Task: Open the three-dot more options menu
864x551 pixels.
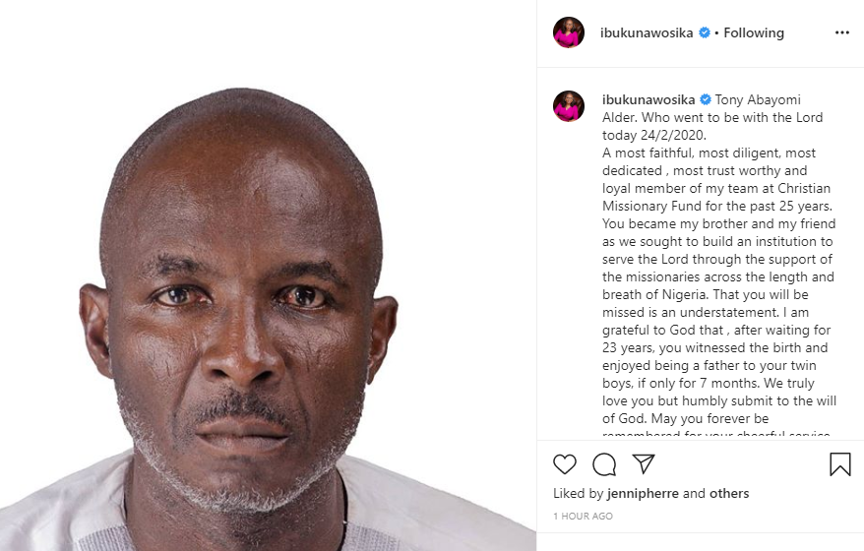Action: tap(842, 33)
